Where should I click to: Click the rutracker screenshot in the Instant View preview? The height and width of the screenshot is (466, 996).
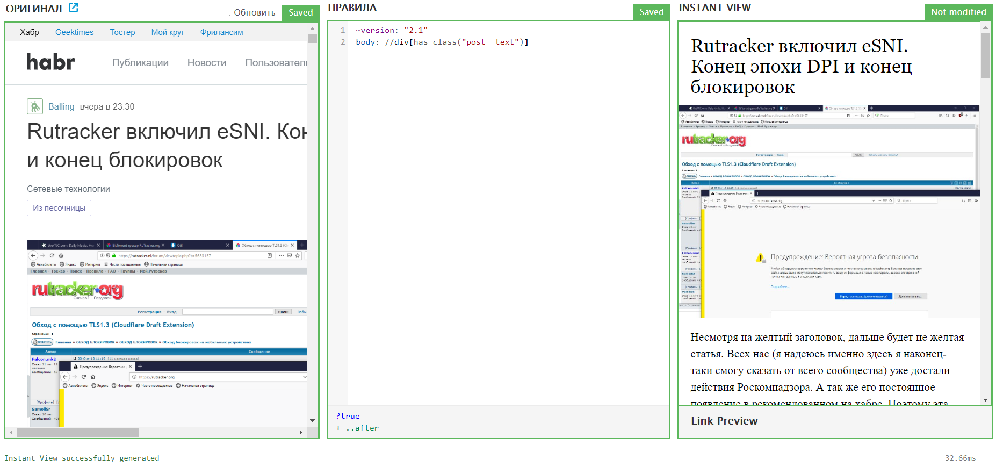coord(829,211)
